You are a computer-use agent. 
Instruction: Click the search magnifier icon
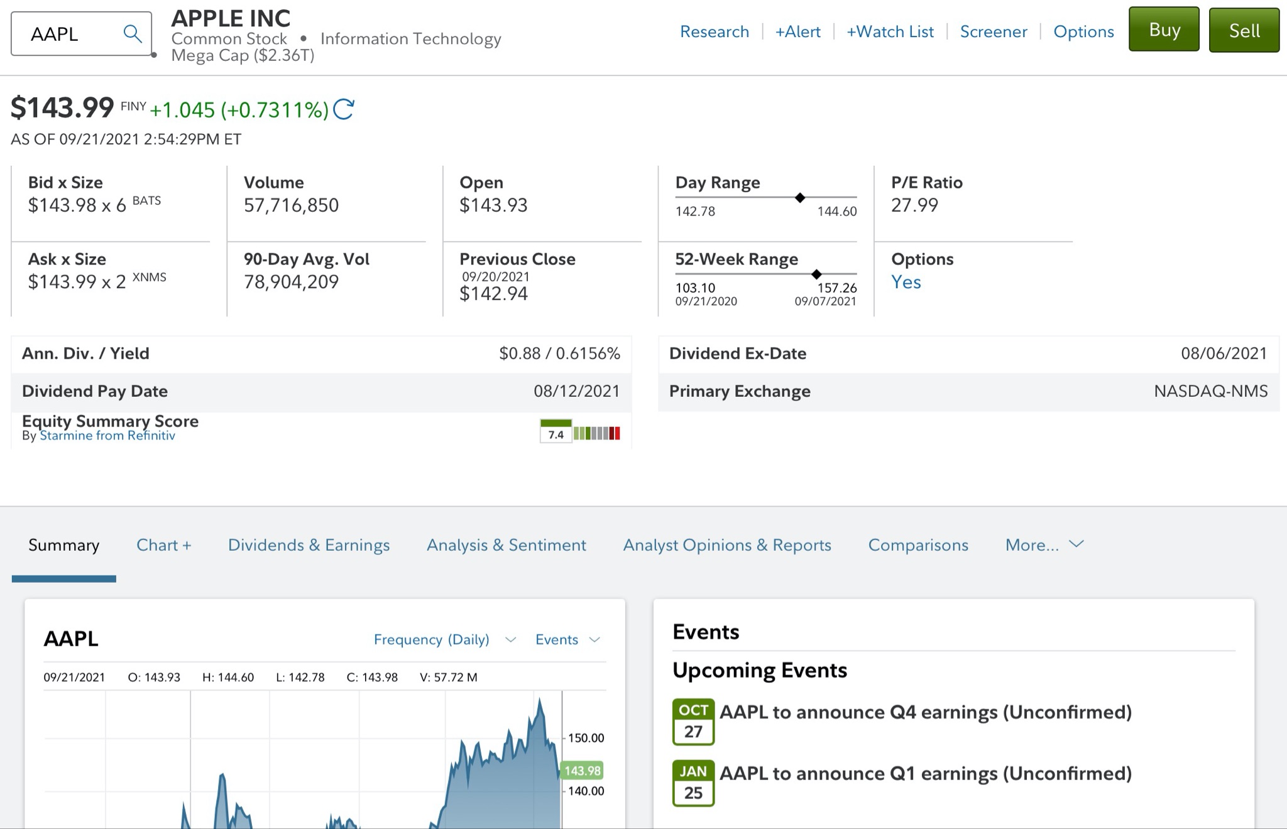[x=132, y=33]
